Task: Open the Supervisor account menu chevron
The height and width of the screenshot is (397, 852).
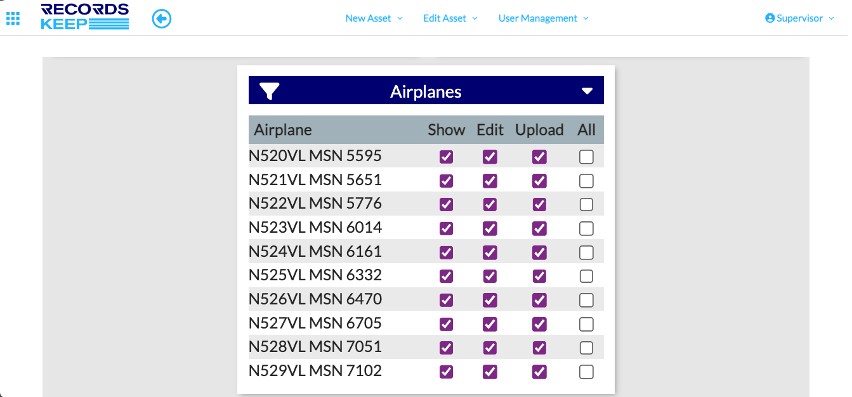Action: (x=831, y=18)
